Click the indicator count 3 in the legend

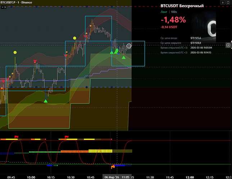[x=5, y=7]
